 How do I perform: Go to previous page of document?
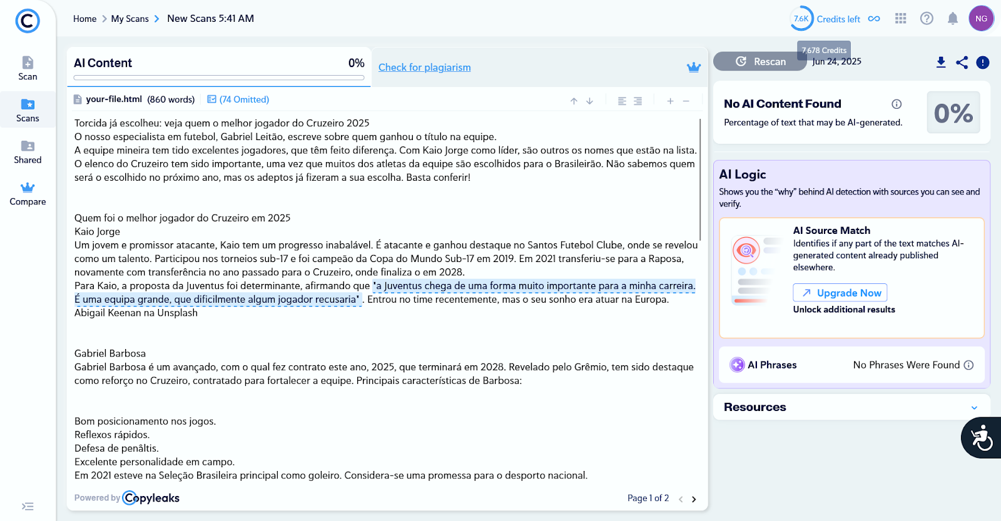click(x=681, y=499)
